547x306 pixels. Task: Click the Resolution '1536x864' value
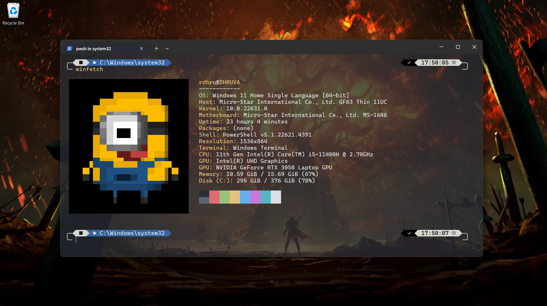coord(254,141)
